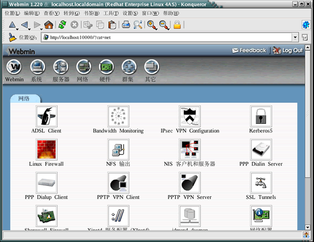314x242 pixels.
Task: Click the Konqueror Up navigation arrow
Action: pos(13,25)
